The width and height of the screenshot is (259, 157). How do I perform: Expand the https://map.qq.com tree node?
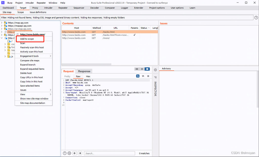point(2,22)
